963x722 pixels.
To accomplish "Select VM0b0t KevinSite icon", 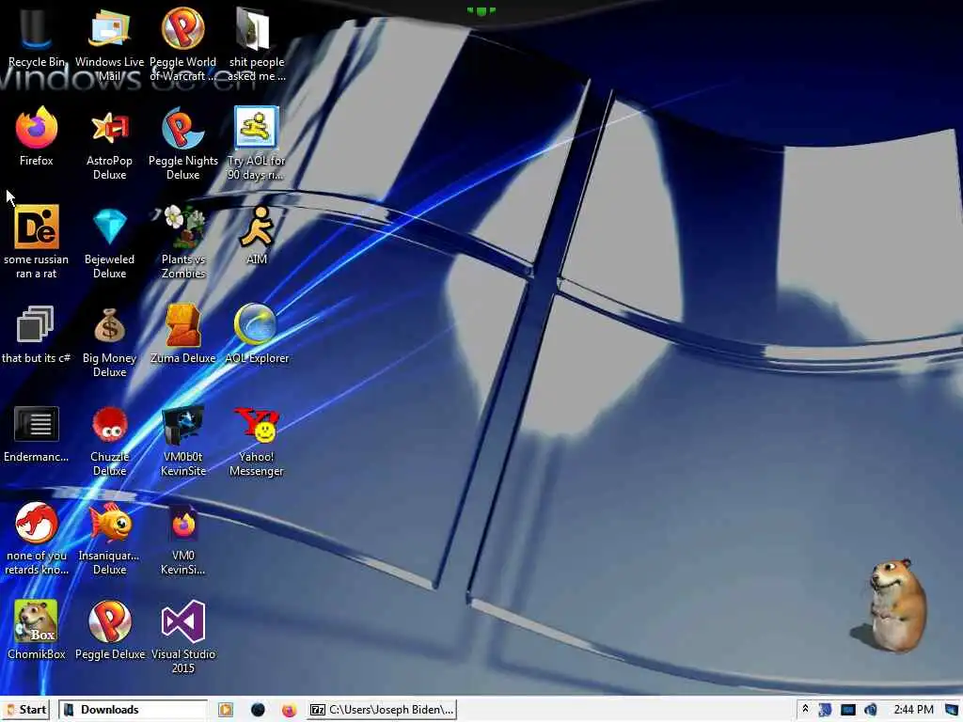I will (x=183, y=440).
